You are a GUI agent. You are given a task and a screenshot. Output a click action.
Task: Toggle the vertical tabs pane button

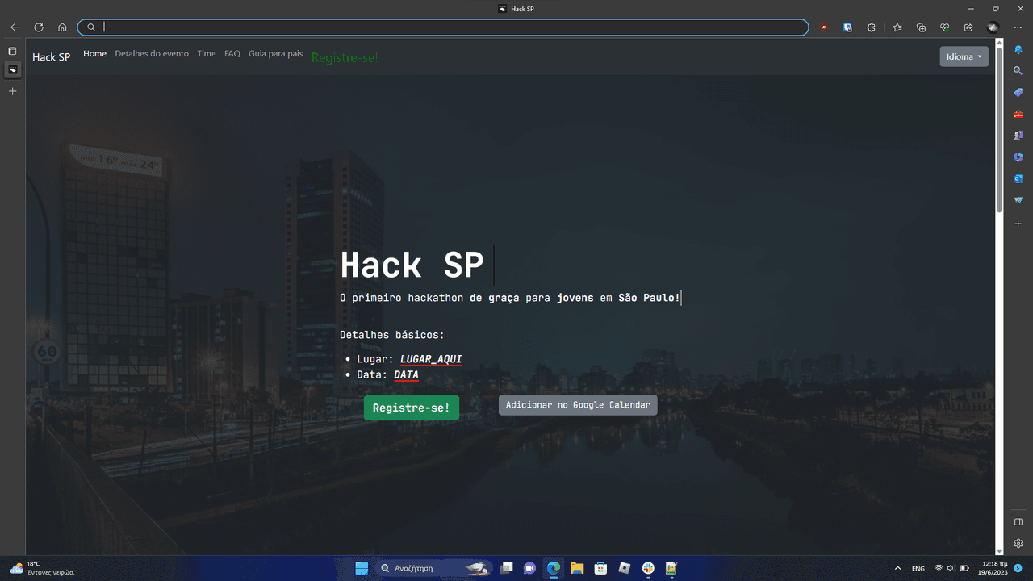[12, 51]
